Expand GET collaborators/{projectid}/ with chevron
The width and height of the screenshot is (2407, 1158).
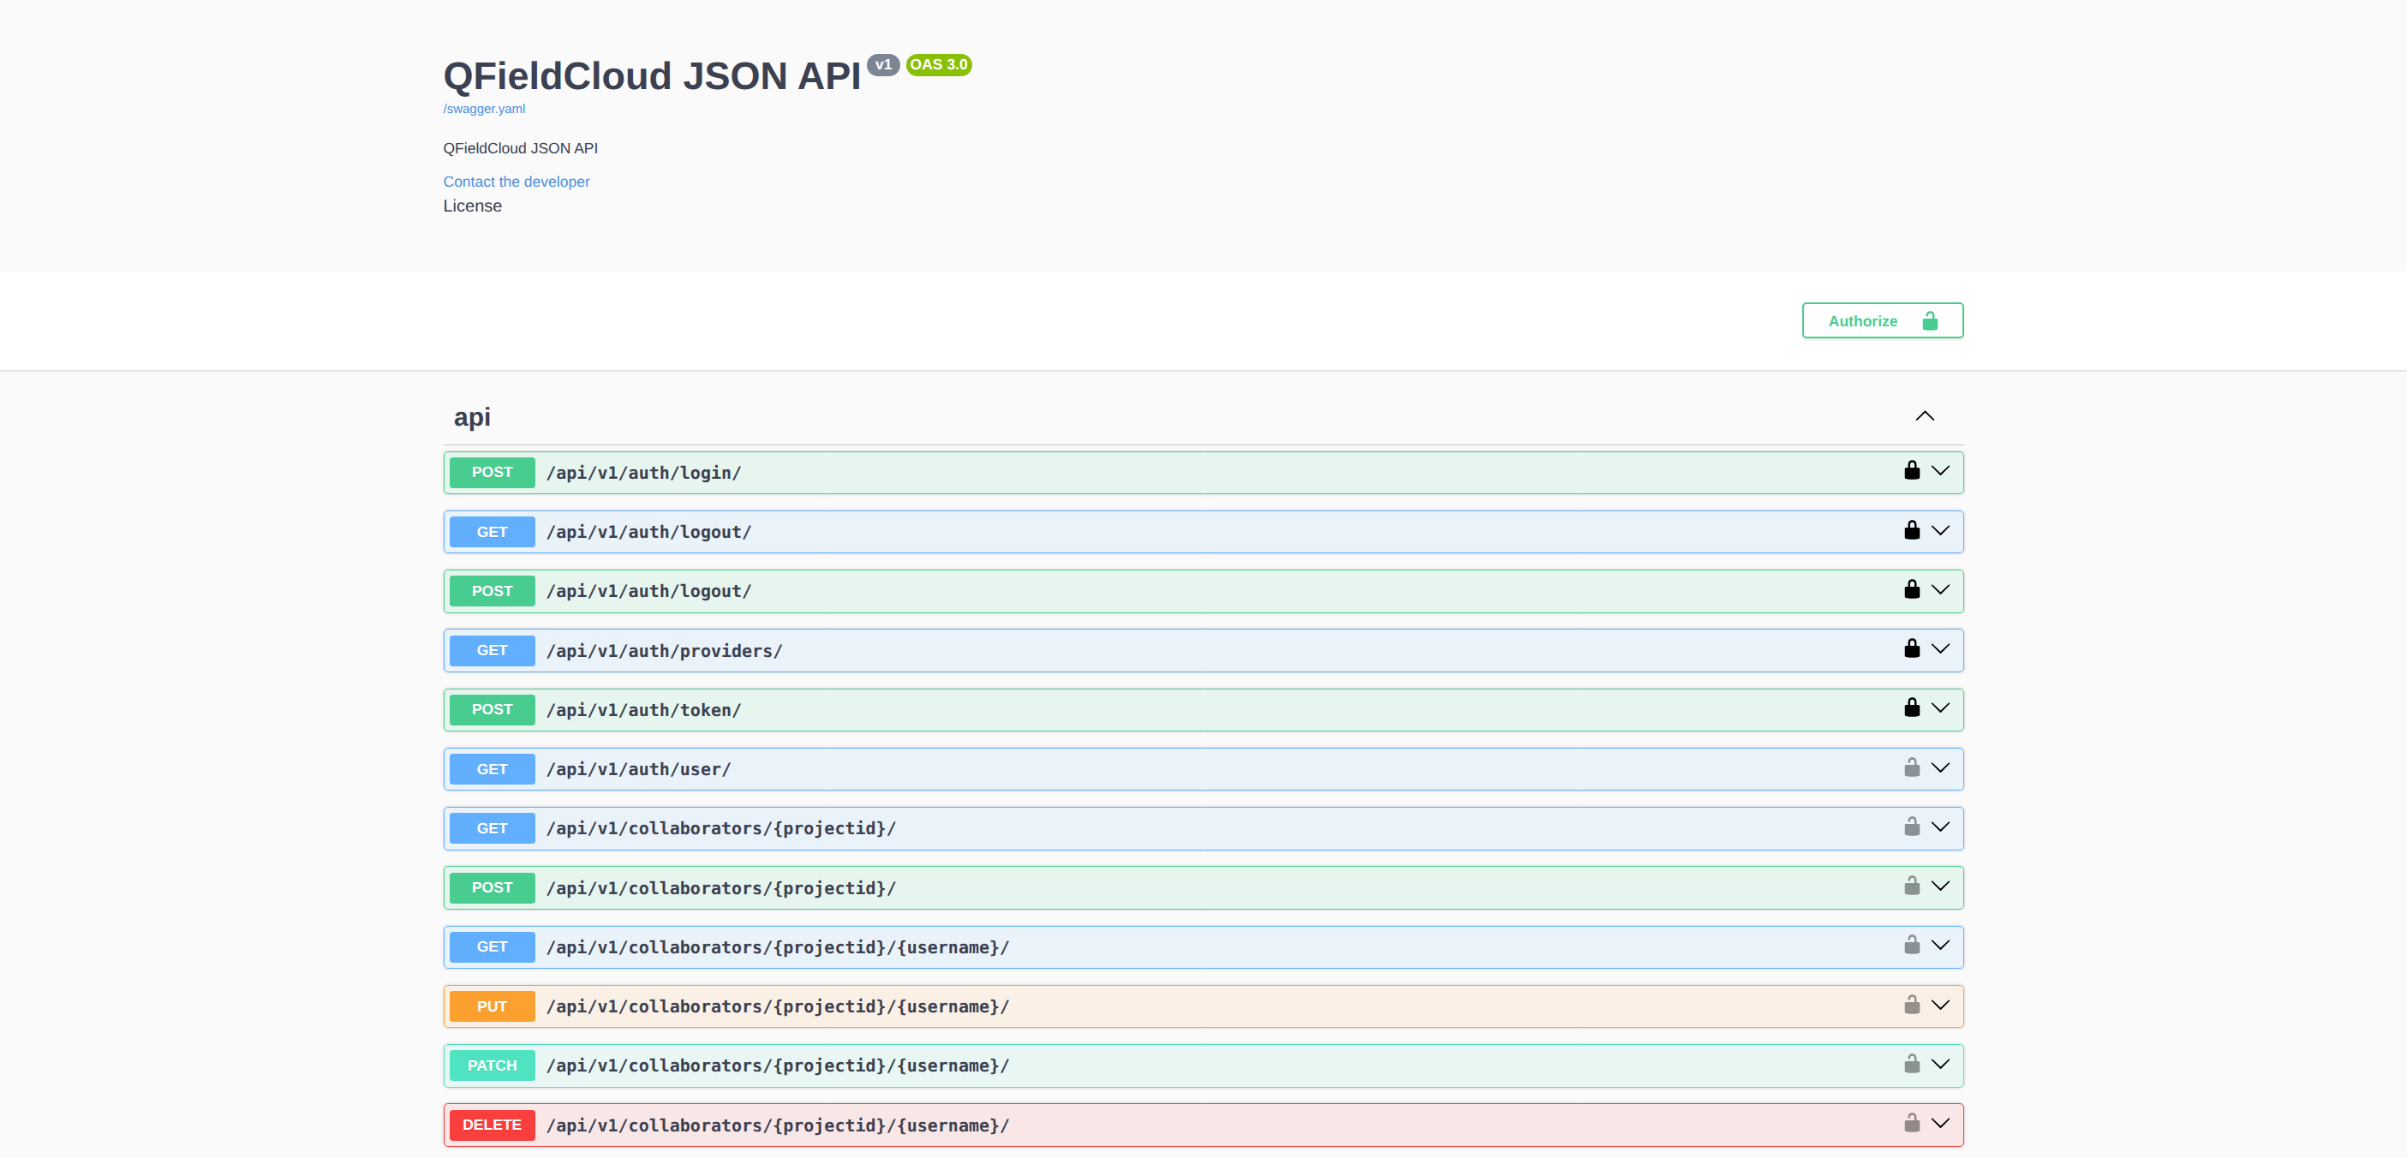coord(1941,827)
